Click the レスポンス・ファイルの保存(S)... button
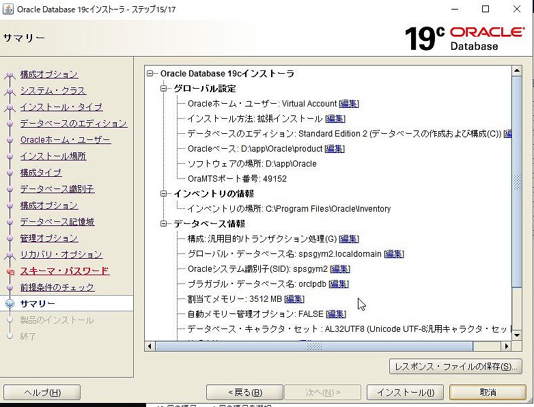This screenshot has height=407, width=534. click(x=455, y=367)
